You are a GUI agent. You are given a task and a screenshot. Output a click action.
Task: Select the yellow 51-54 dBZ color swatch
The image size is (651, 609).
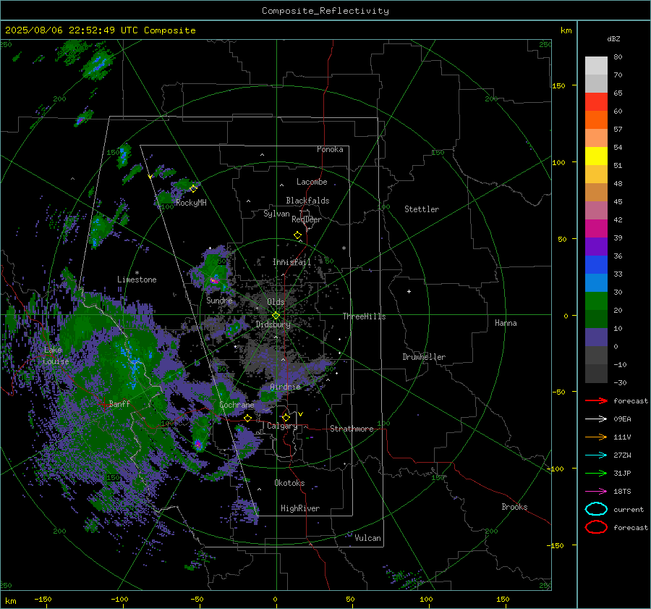[596, 156]
